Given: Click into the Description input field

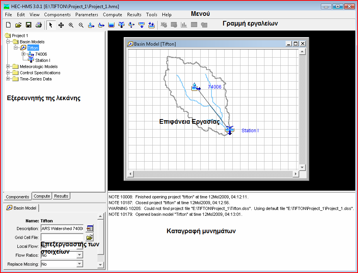Looking at the screenshot, I should point(62,229).
